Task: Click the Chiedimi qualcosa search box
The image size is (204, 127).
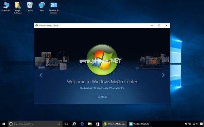Action: point(35,124)
